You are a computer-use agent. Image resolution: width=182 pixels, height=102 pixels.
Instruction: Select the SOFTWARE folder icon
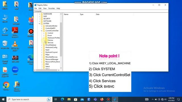[x=42, y=21]
